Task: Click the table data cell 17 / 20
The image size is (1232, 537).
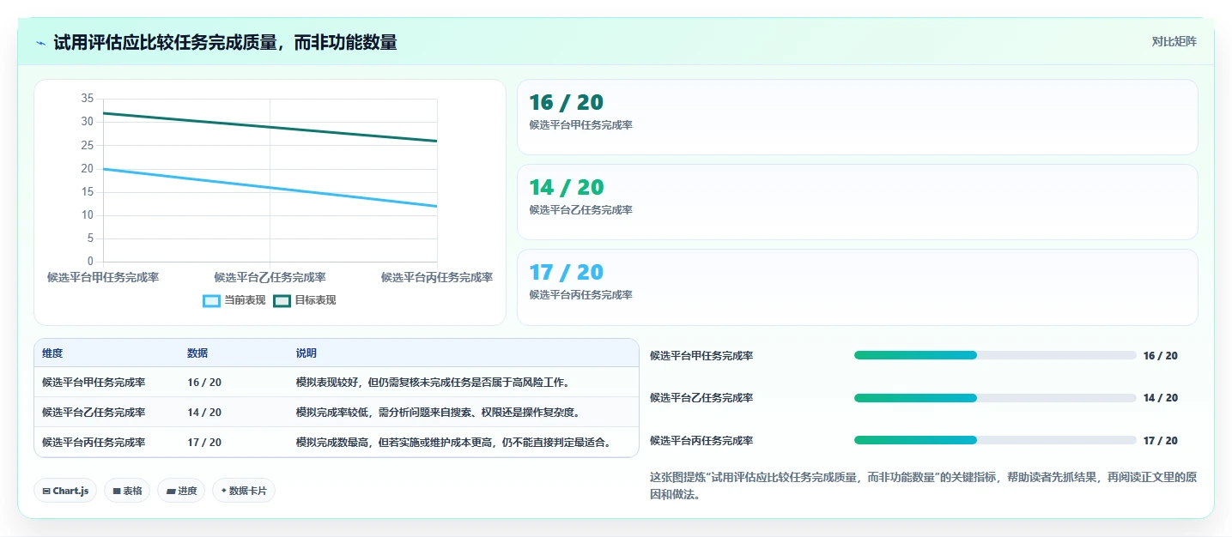Action: 204,443
